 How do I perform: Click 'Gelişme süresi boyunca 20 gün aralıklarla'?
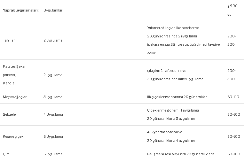coord(181,154)
